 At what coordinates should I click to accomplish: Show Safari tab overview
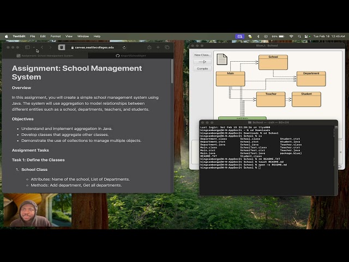[x=167, y=47]
